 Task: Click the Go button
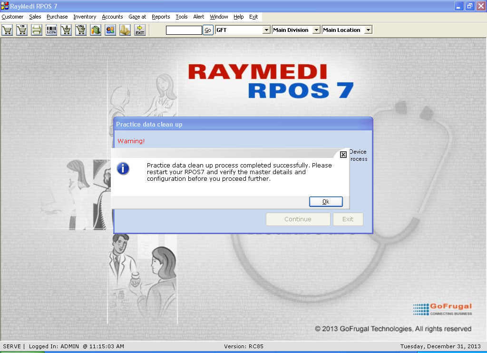point(208,30)
